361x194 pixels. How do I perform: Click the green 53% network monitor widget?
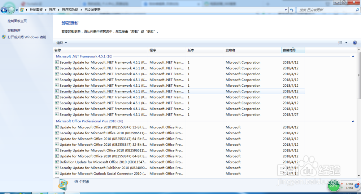(x=333, y=185)
